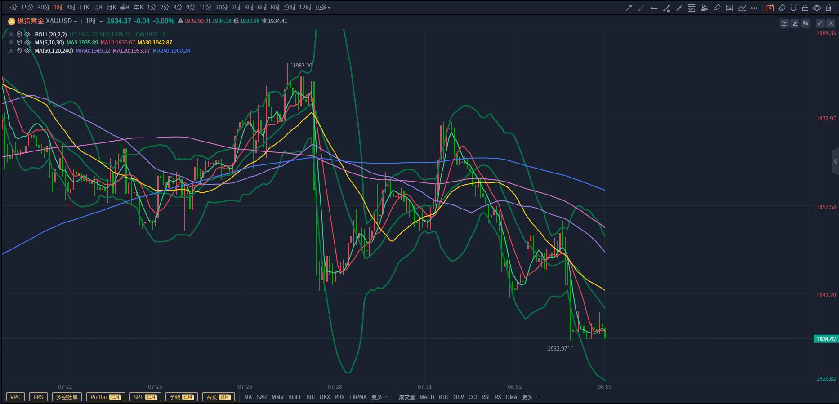This screenshot has width=839, height=404.
Task: Select the horizontal ray line tool
Action: [654, 8]
